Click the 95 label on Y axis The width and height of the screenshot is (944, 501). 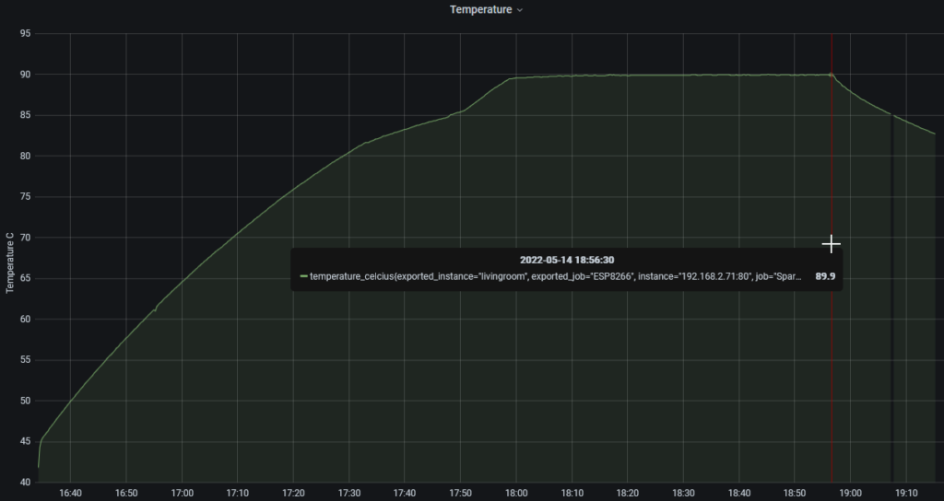point(25,34)
